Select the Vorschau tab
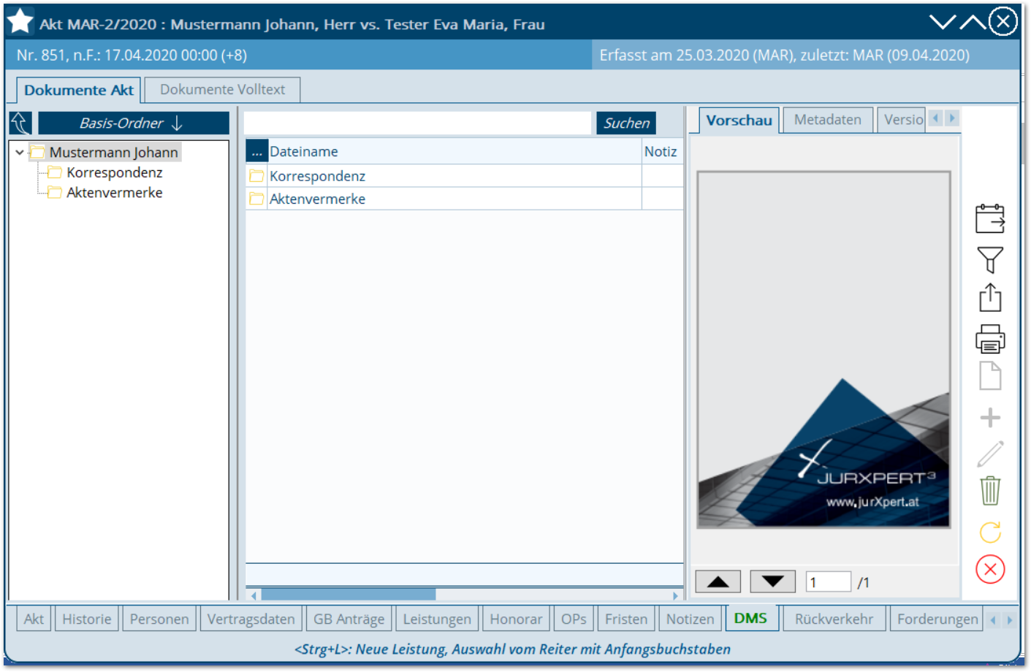 coord(739,121)
